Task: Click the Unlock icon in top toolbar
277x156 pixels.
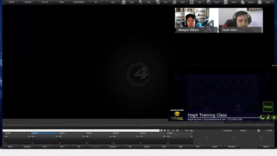Action: point(225,2)
